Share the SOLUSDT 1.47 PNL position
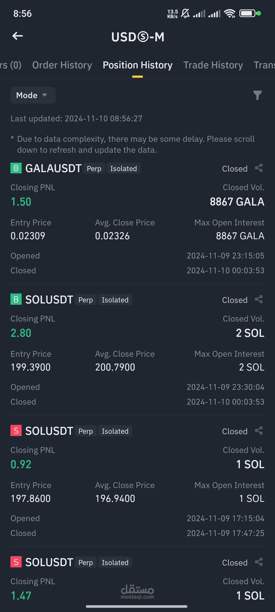The image size is (275, 612). coord(259,562)
